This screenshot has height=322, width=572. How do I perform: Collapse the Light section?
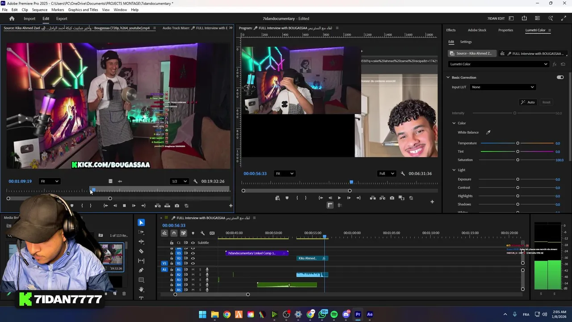click(x=454, y=170)
